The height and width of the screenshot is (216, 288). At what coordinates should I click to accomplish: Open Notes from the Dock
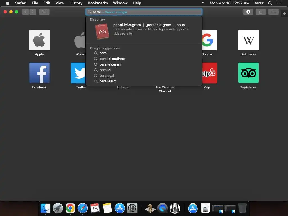click(x=107, y=208)
